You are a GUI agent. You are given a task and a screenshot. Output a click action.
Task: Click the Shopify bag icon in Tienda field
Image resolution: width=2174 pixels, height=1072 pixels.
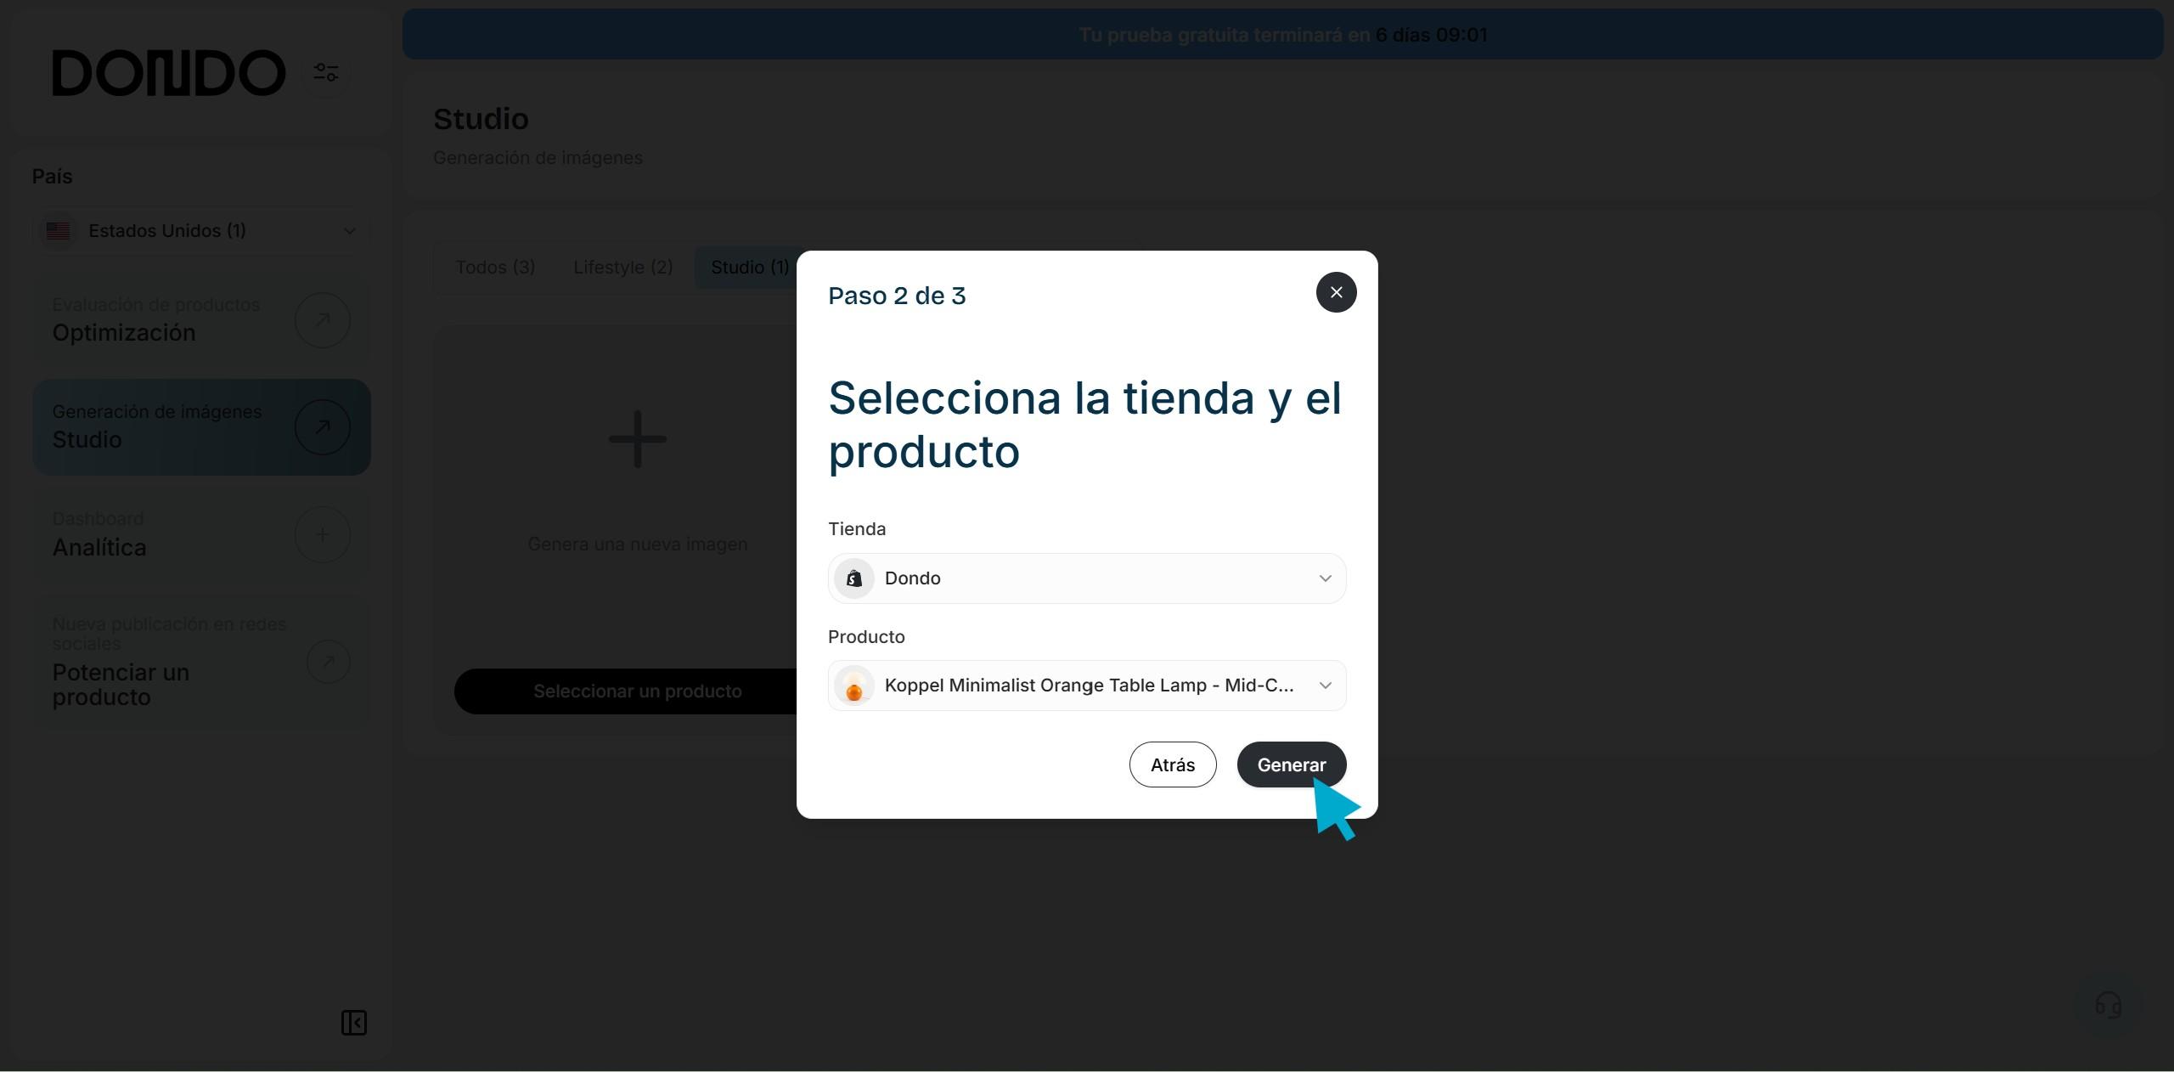click(854, 578)
